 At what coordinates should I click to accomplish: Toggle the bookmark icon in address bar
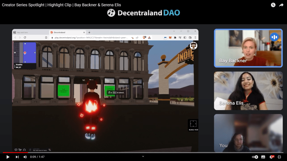tap(46, 38)
